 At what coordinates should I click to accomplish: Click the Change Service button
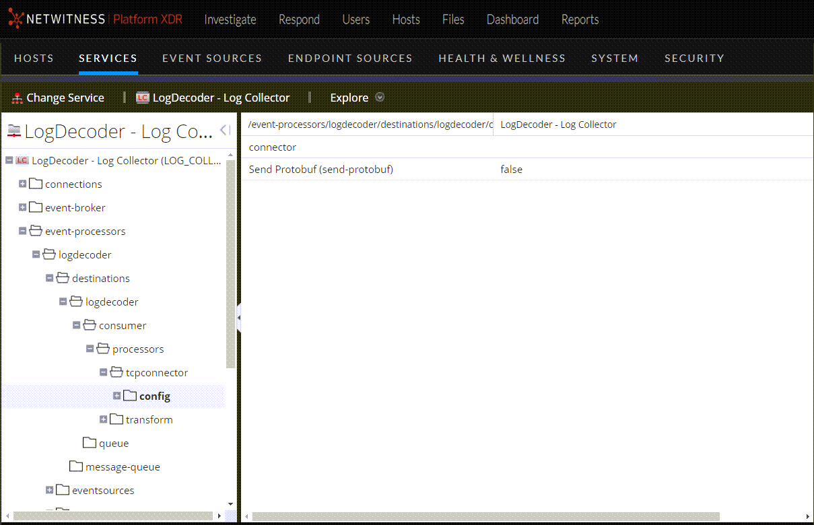coord(65,98)
